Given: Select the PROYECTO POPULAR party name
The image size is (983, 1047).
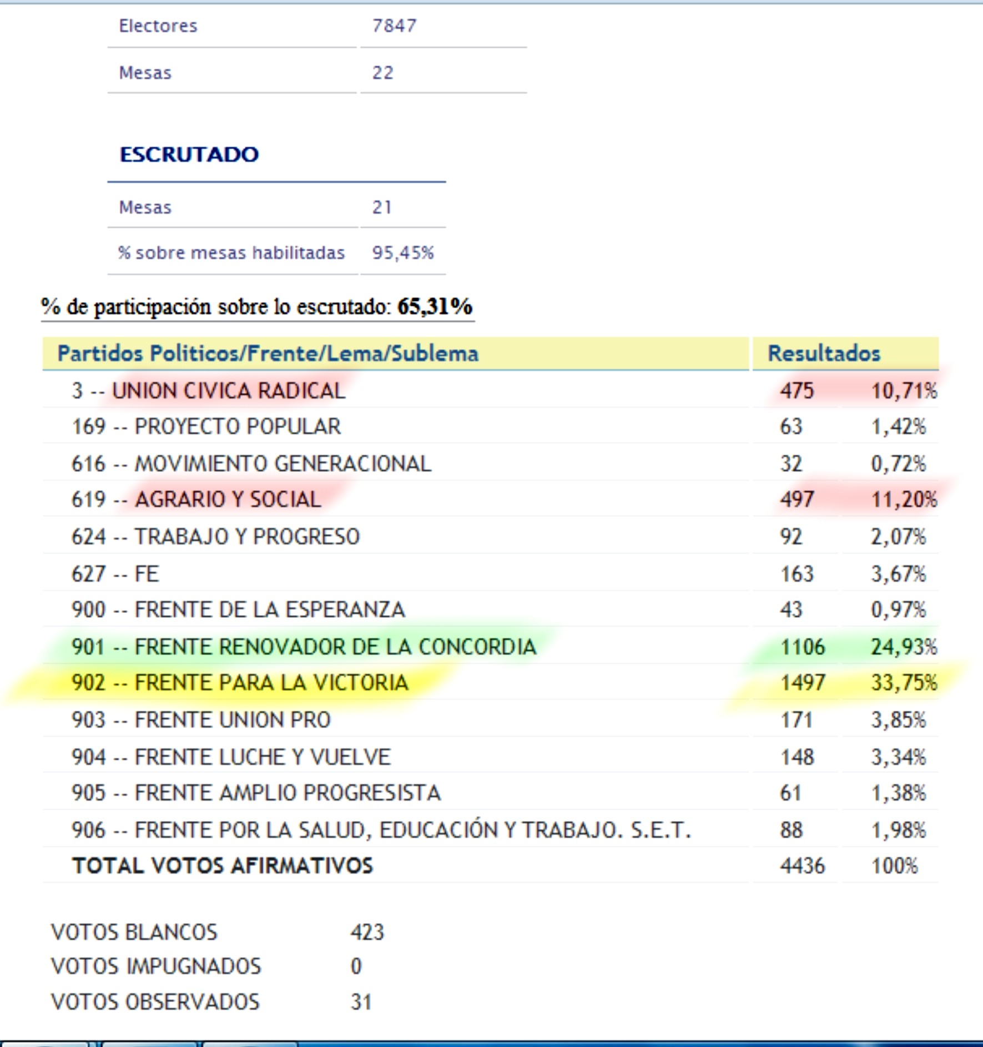Looking at the screenshot, I should click(x=238, y=427).
